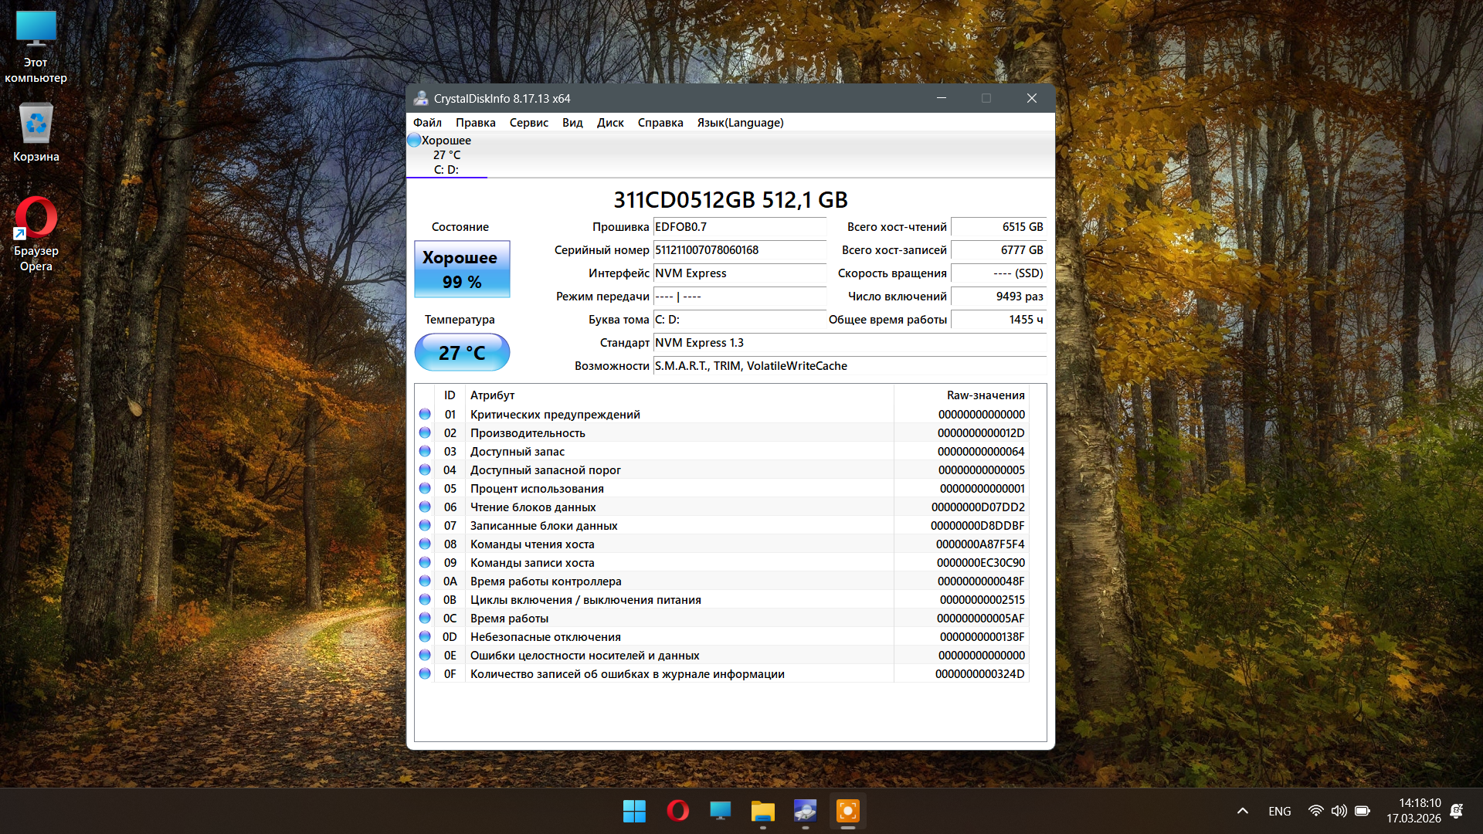The image size is (1483, 834).
Task: Click the blue status orb beside Хорошее disk tab
Action: pos(414,141)
